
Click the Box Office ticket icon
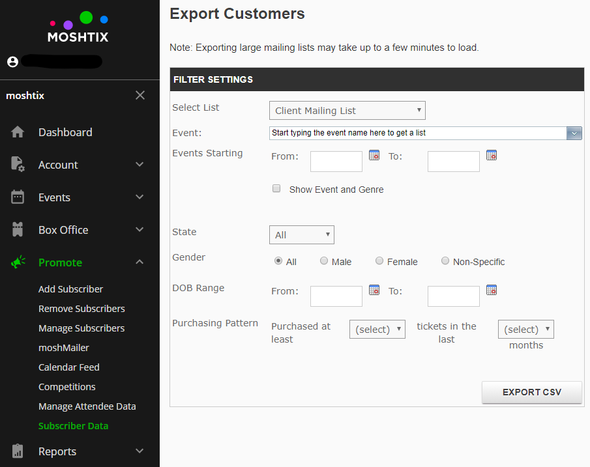18,229
